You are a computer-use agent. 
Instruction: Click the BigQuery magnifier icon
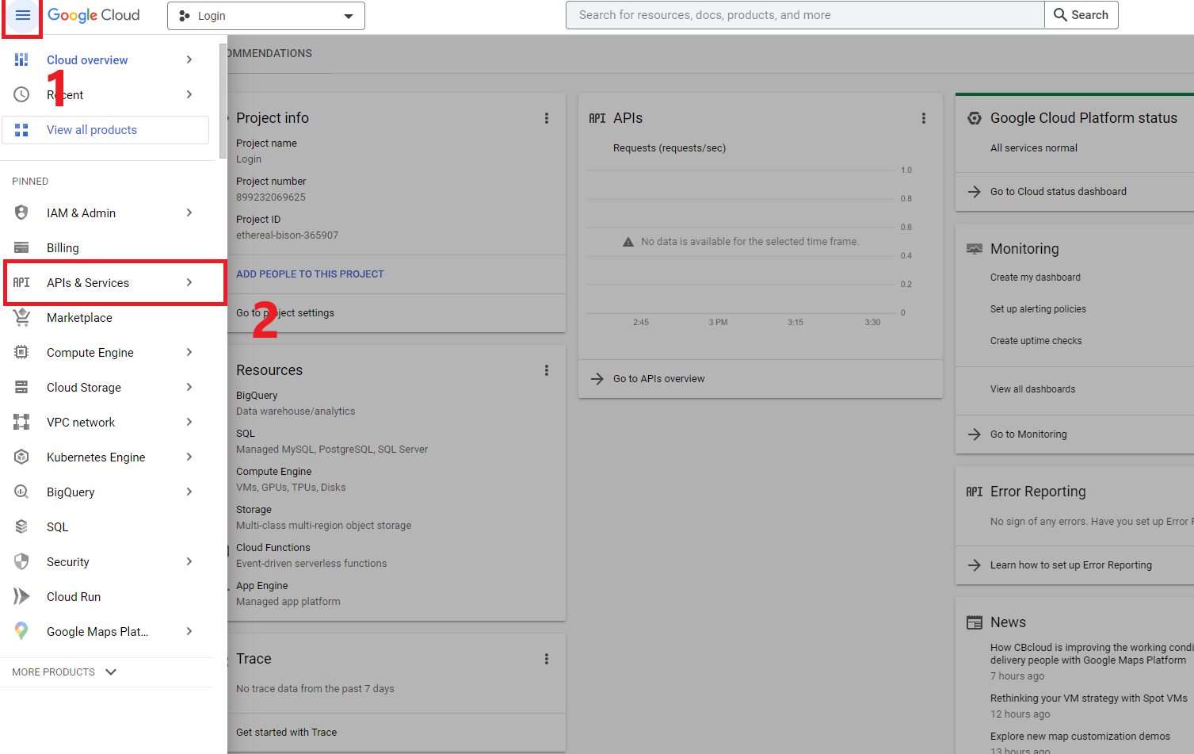[21, 492]
